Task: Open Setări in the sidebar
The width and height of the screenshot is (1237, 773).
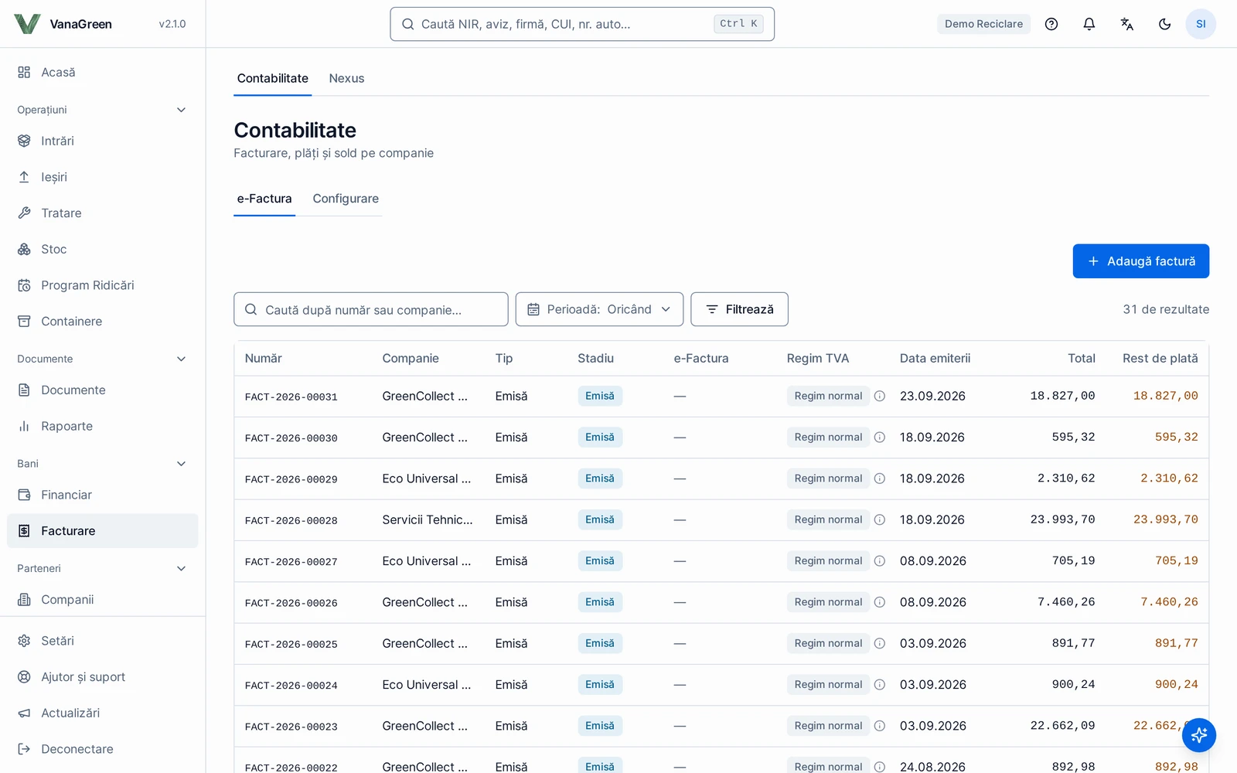Action: pyautogui.click(x=102, y=641)
